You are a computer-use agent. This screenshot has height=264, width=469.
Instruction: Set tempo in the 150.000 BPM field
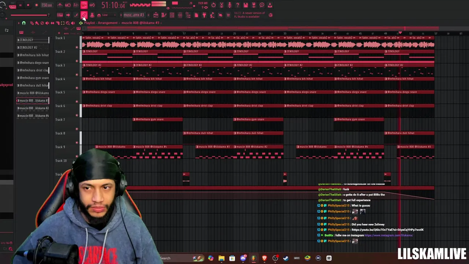click(47, 5)
